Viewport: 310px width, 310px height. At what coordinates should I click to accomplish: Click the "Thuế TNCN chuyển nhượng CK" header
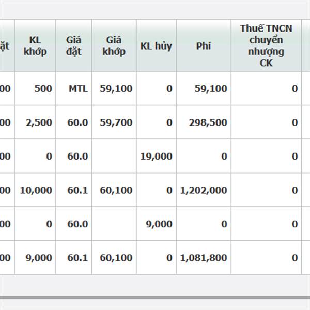tap(266, 45)
